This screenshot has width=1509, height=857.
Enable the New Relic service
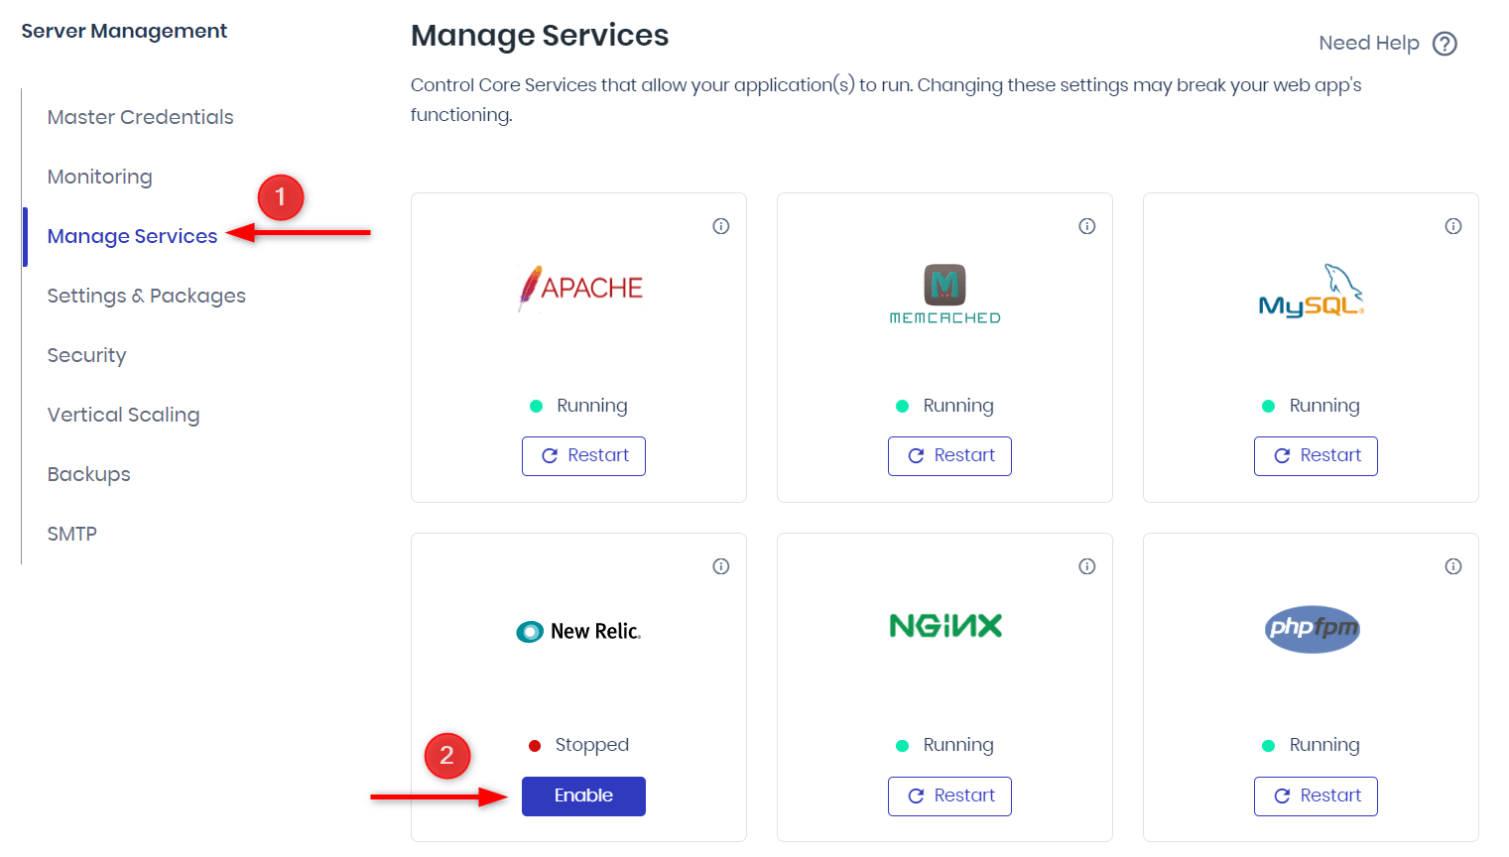pyautogui.click(x=583, y=796)
